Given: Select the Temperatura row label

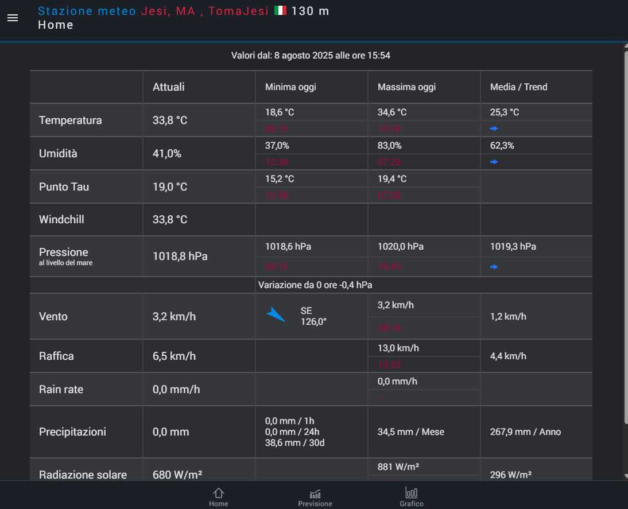Looking at the screenshot, I should (x=71, y=120).
